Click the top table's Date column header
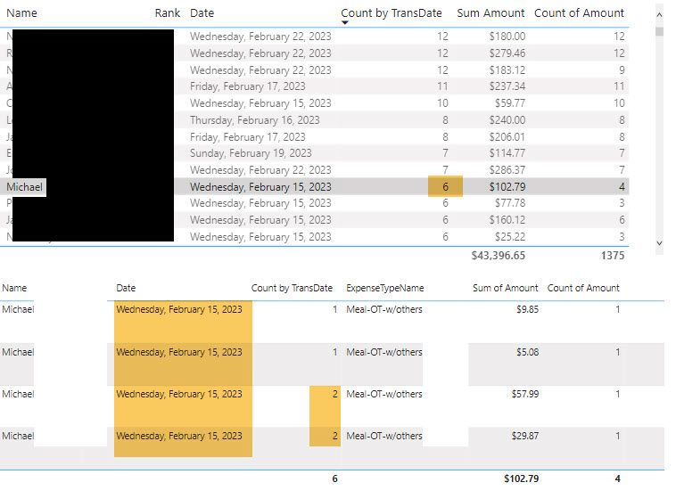The height and width of the screenshot is (499, 676). (202, 13)
